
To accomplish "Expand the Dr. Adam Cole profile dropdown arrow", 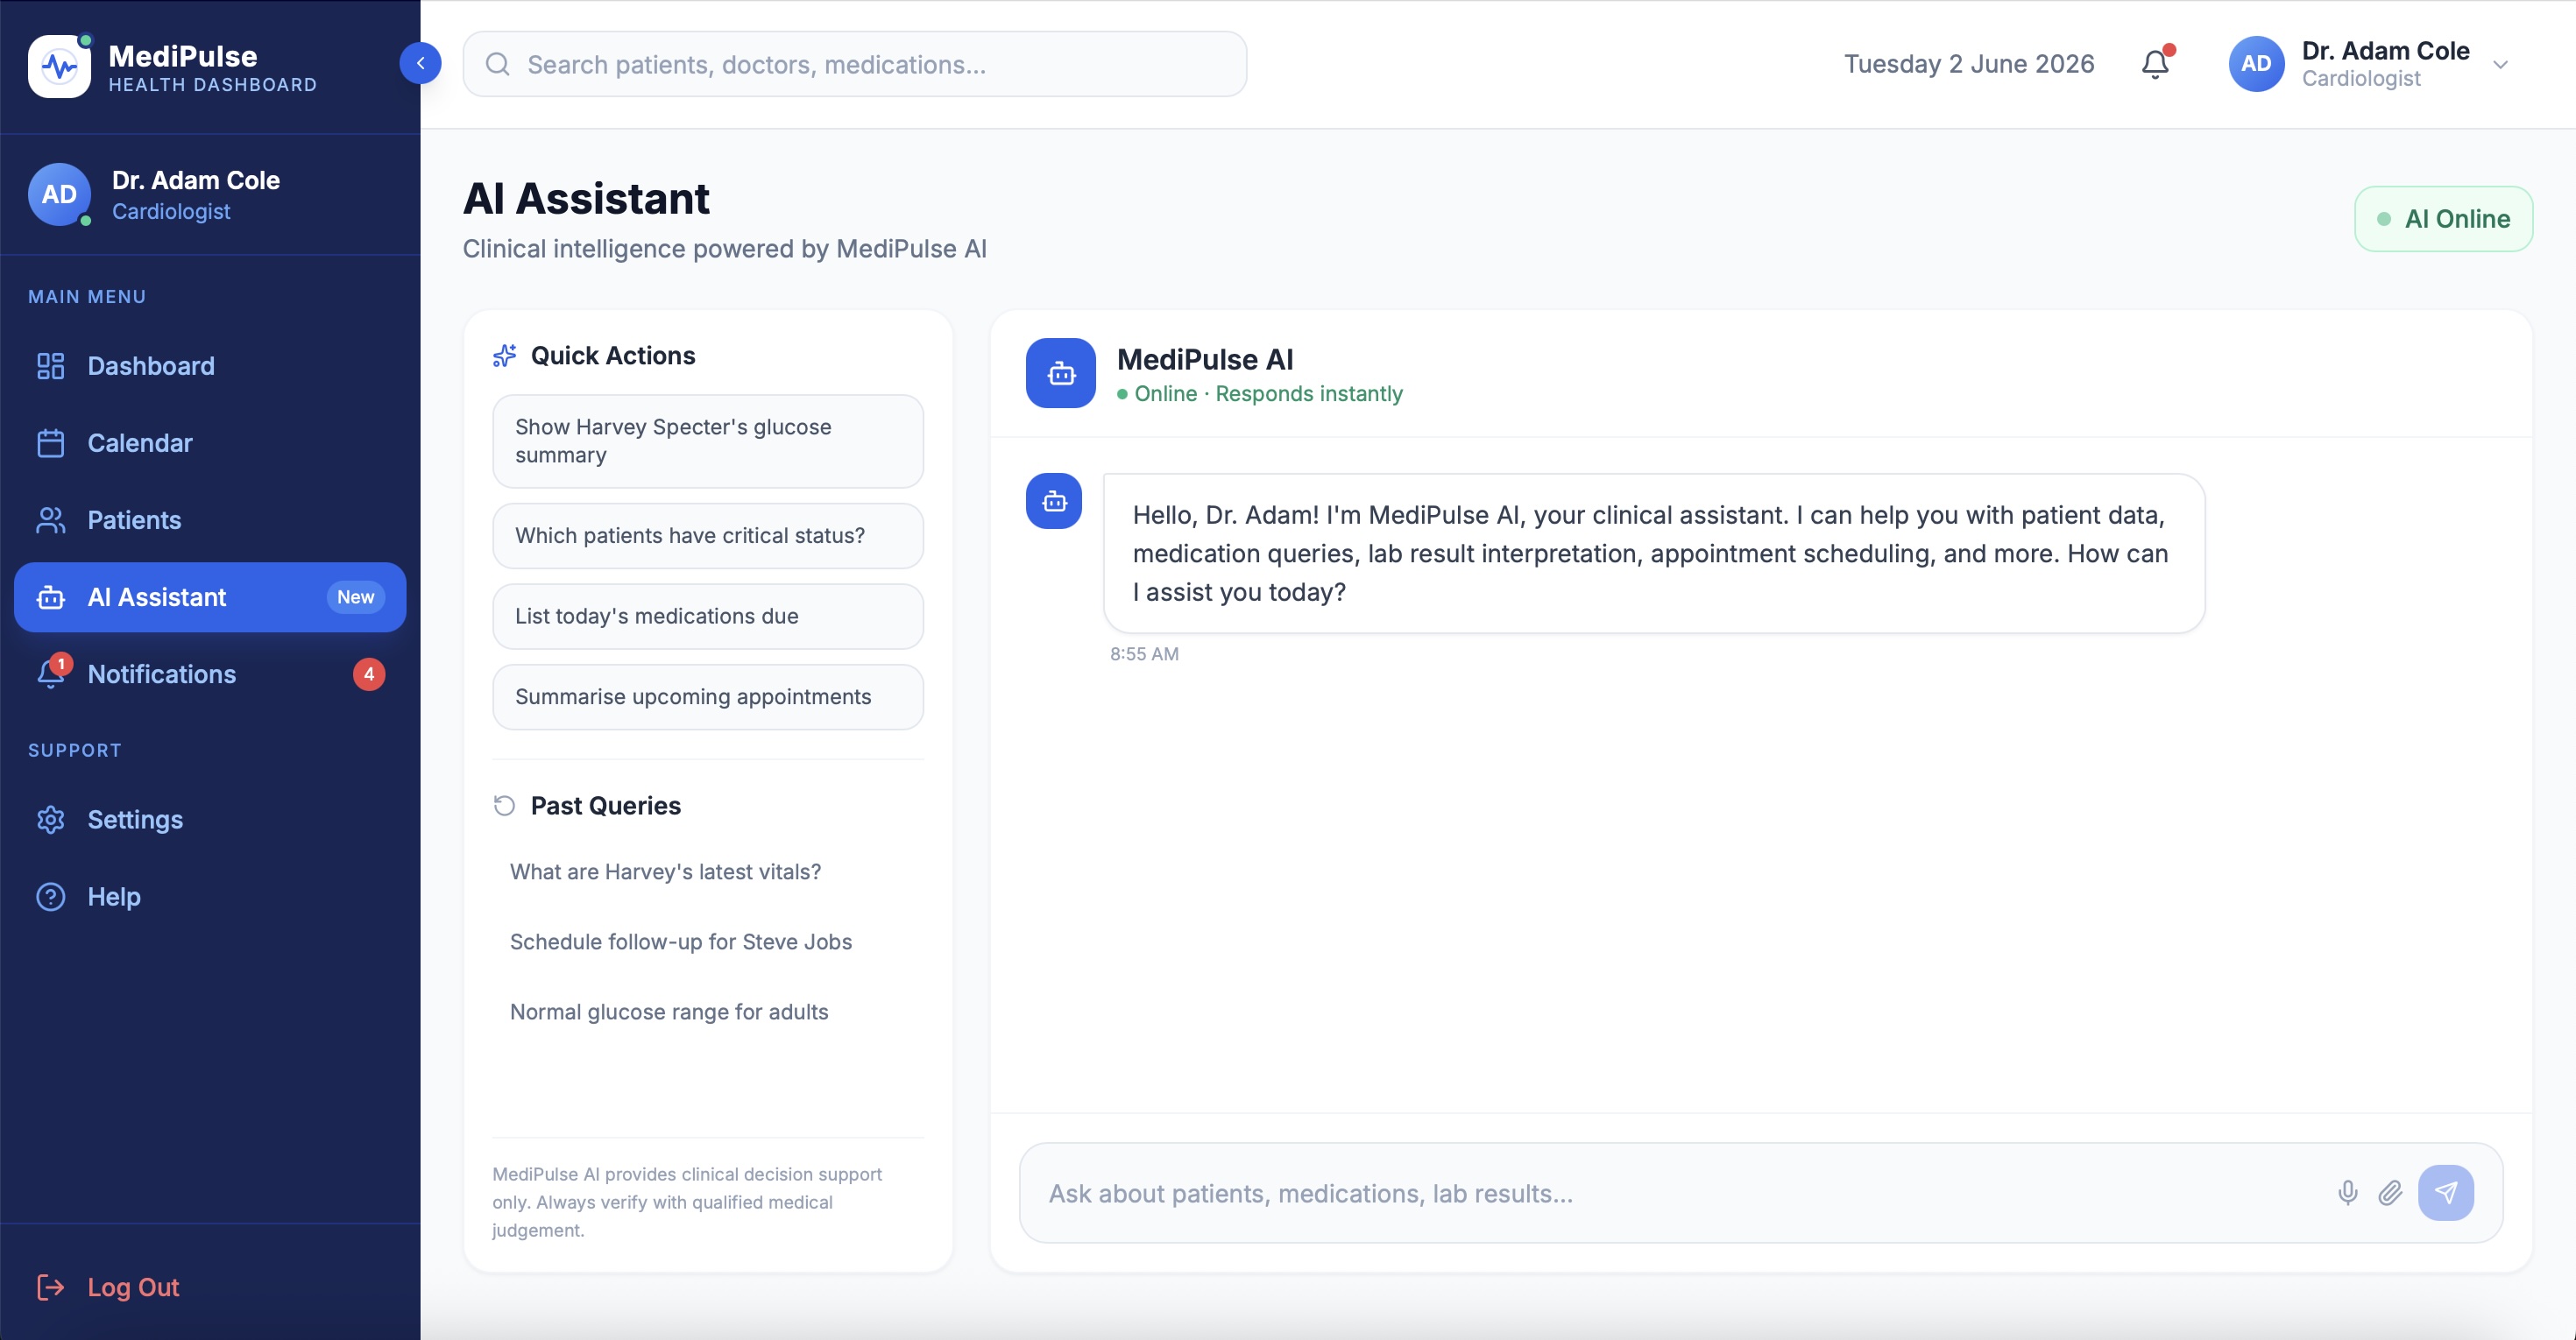I will click(x=2500, y=65).
